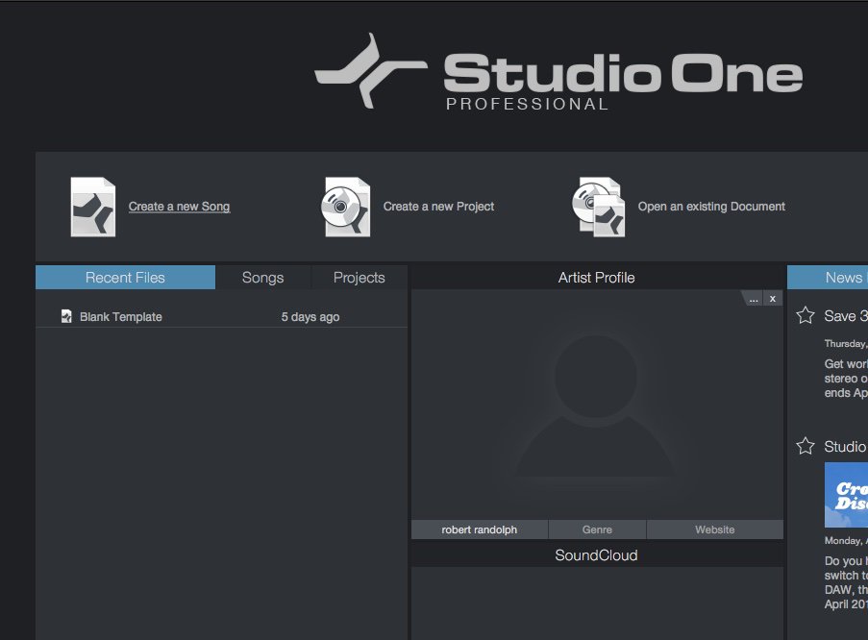Open the Artist Profile options ellipsis button

pyautogui.click(x=754, y=299)
